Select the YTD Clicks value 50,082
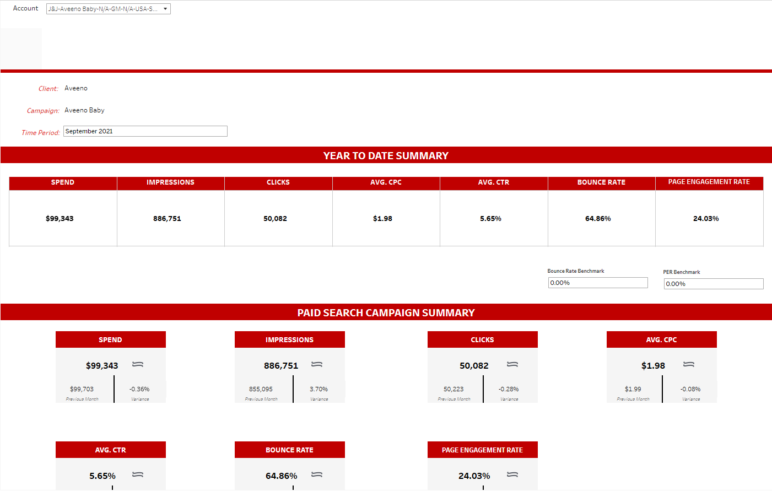Screen dimensions: 772x491 coord(275,219)
